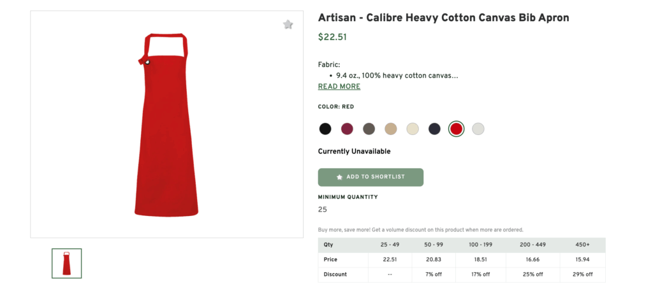Pick the dark gray color swatch

click(x=369, y=129)
